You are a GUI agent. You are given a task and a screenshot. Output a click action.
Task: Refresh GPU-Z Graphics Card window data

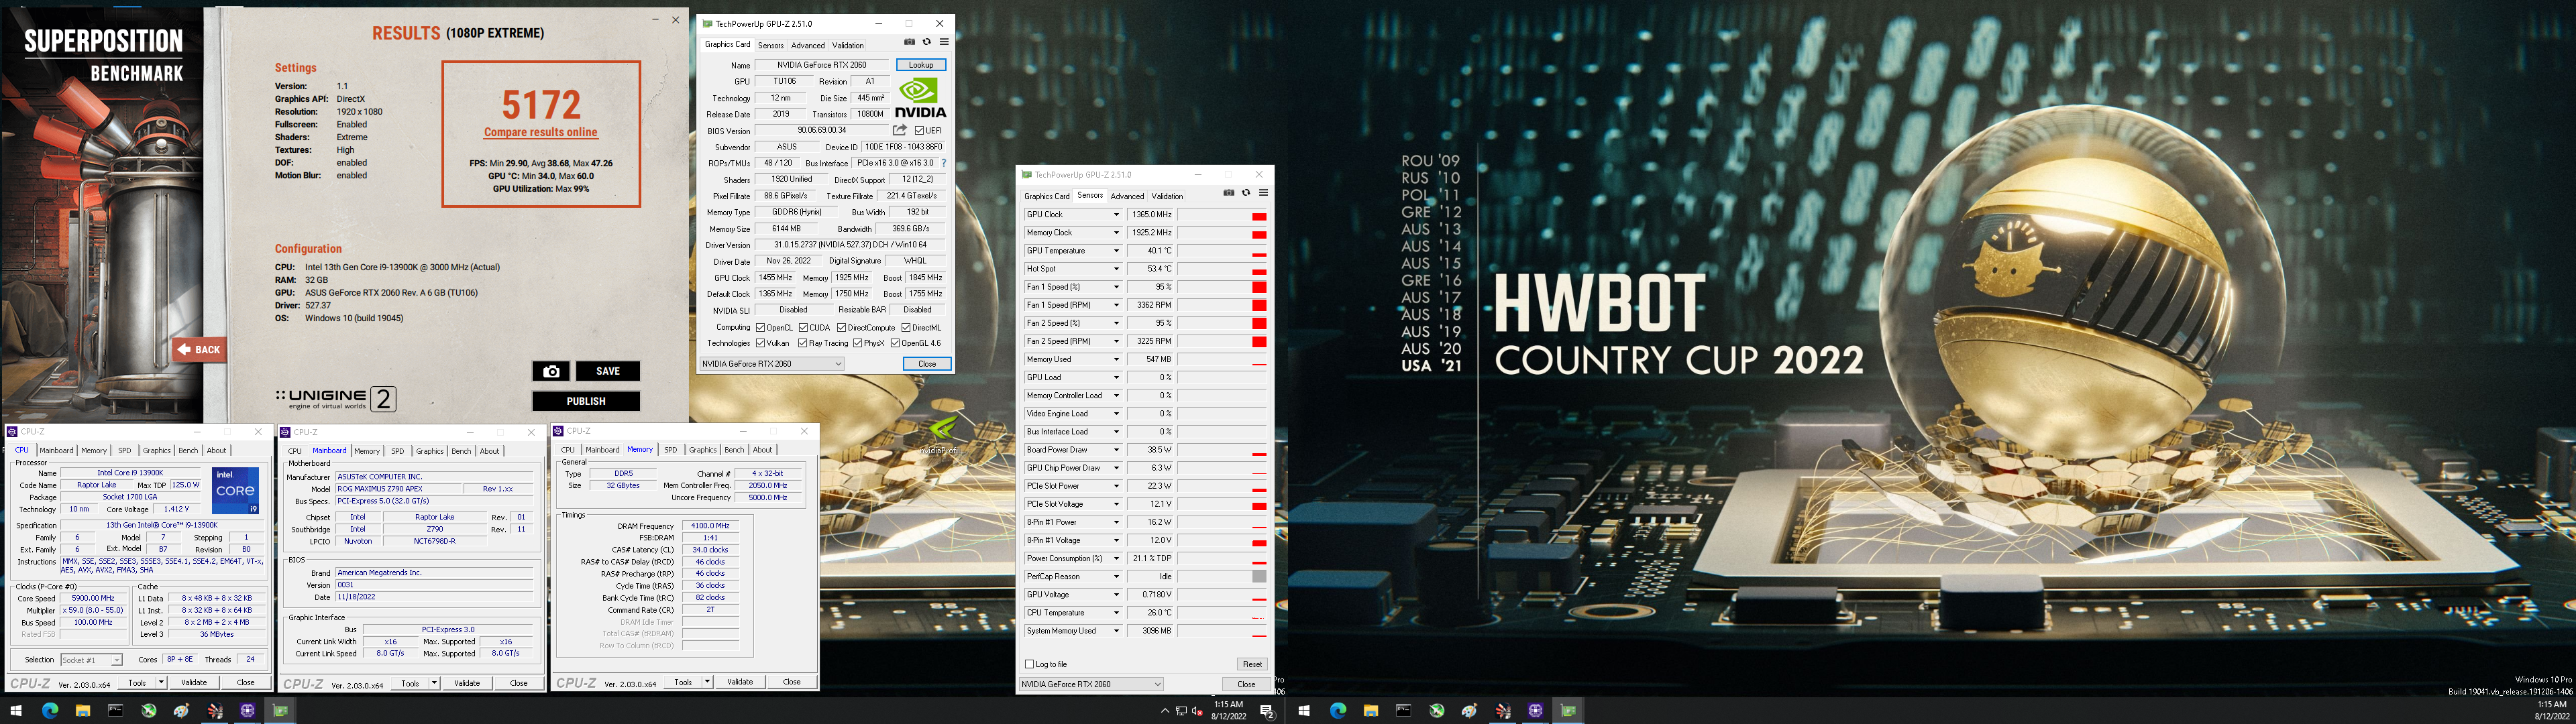coord(927,42)
